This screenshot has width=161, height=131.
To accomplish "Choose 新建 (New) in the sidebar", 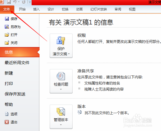I will tap(9, 73).
